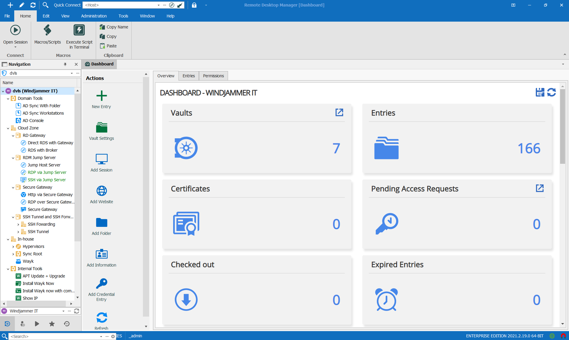
Task: Open Pending Access Requests external link icon
Action: [540, 188]
